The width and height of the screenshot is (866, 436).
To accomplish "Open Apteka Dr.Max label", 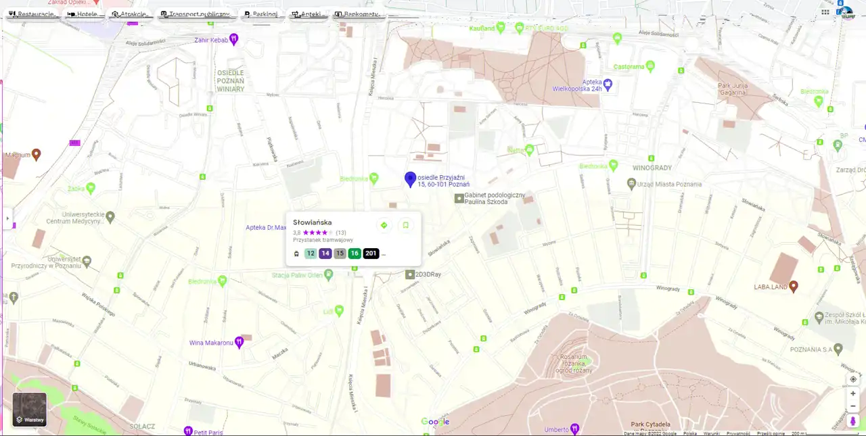I will click(x=267, y=227).
